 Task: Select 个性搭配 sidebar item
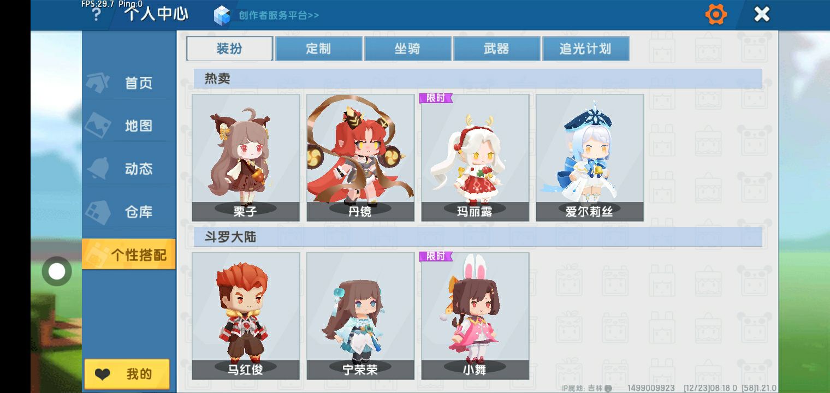click(129, 254)
